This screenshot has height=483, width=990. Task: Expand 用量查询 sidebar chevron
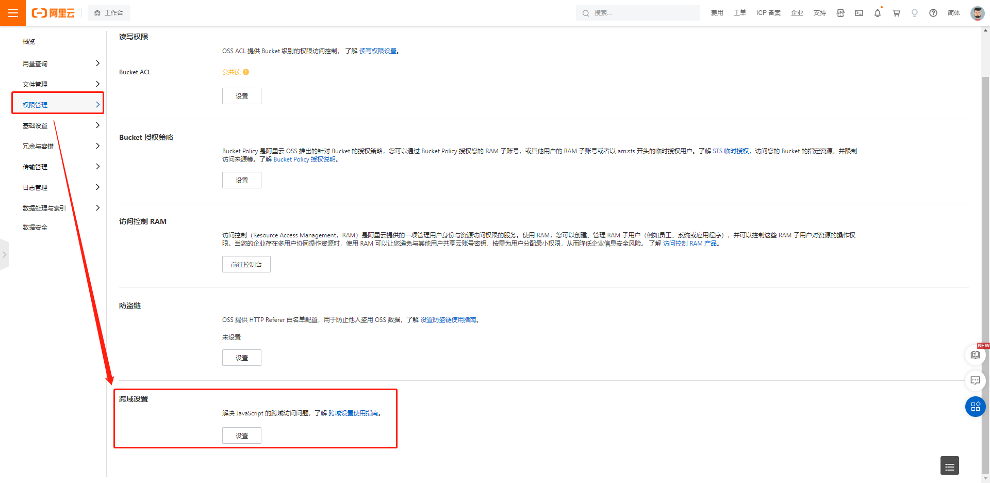[97, 63]
